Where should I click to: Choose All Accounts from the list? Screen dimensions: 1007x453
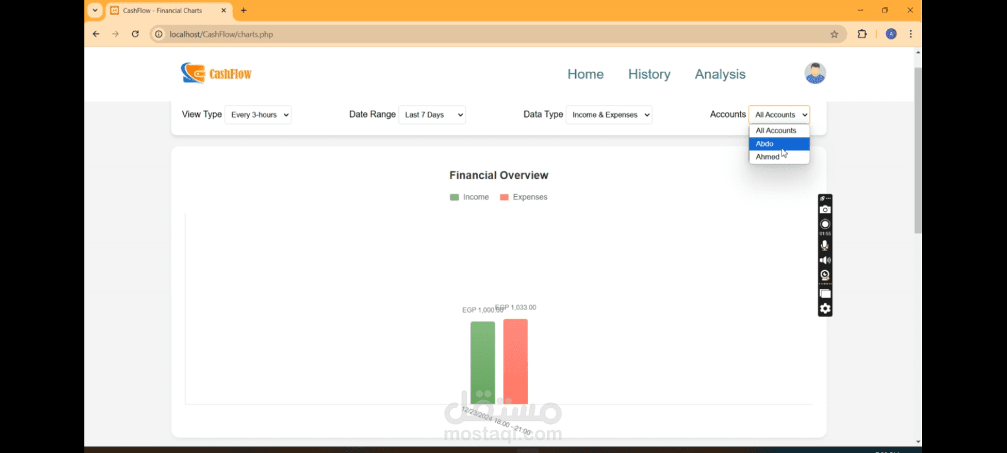[x=779, y=130]
